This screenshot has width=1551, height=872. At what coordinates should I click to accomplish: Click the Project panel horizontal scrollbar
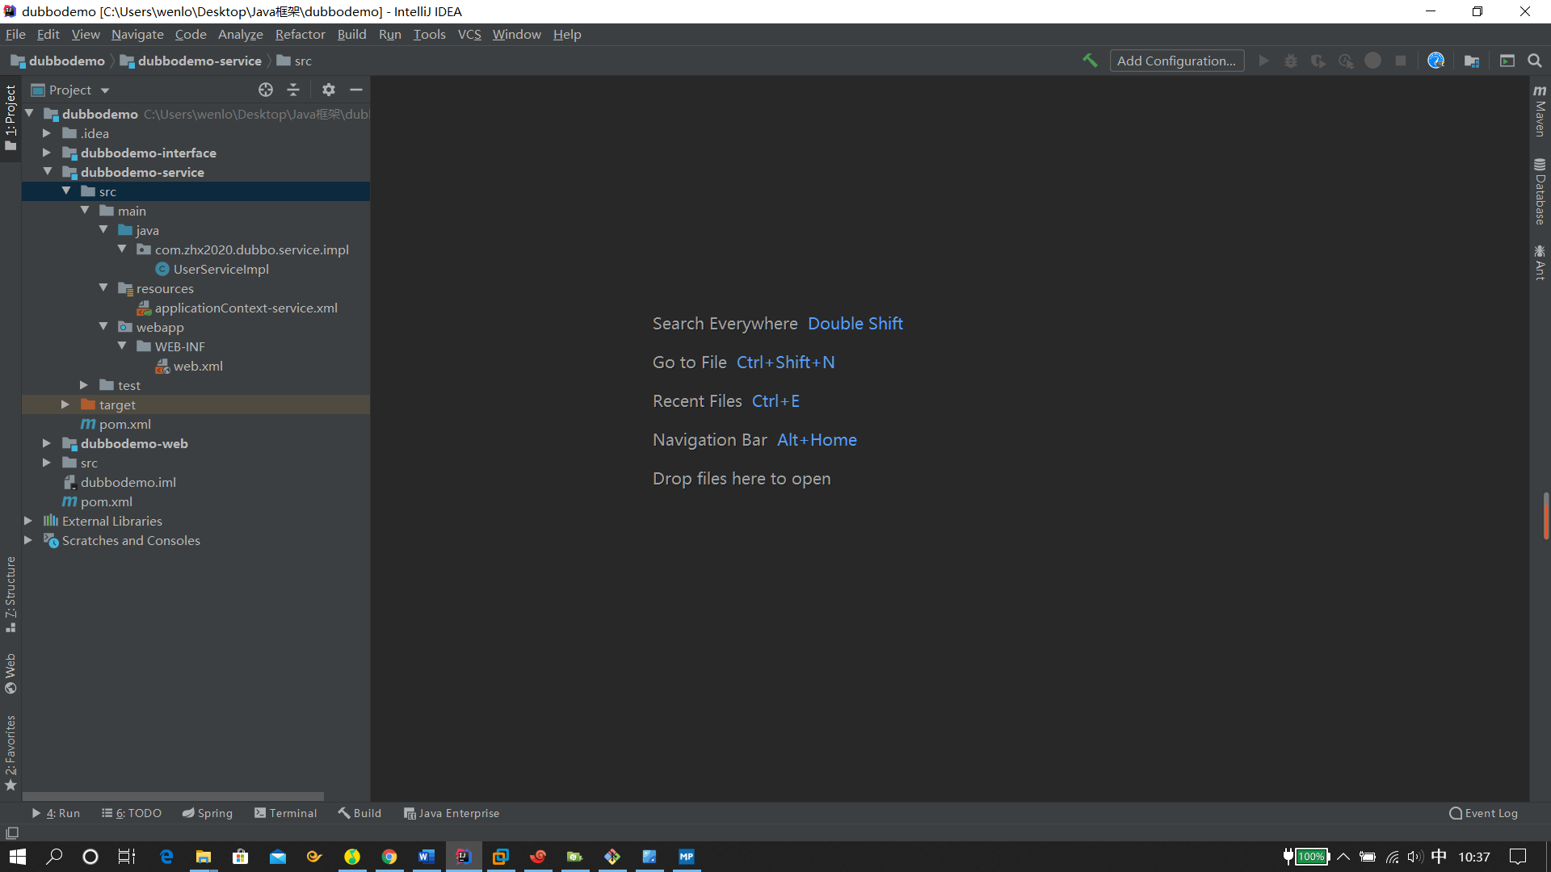tap(174, 796)
